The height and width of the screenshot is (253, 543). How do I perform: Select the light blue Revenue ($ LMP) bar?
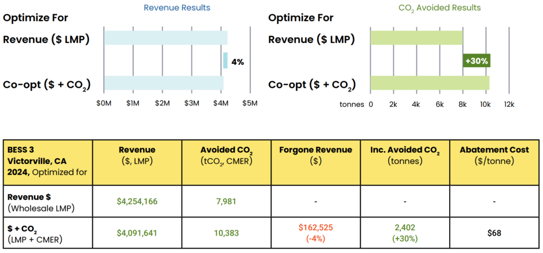(x=165, y=39)
